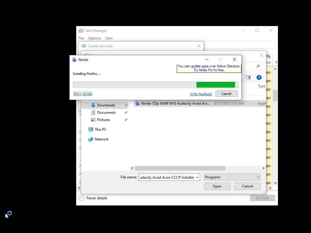The image size is (311, 233).
Task: Close the Create new task dialog
Action: coord(199,46)
